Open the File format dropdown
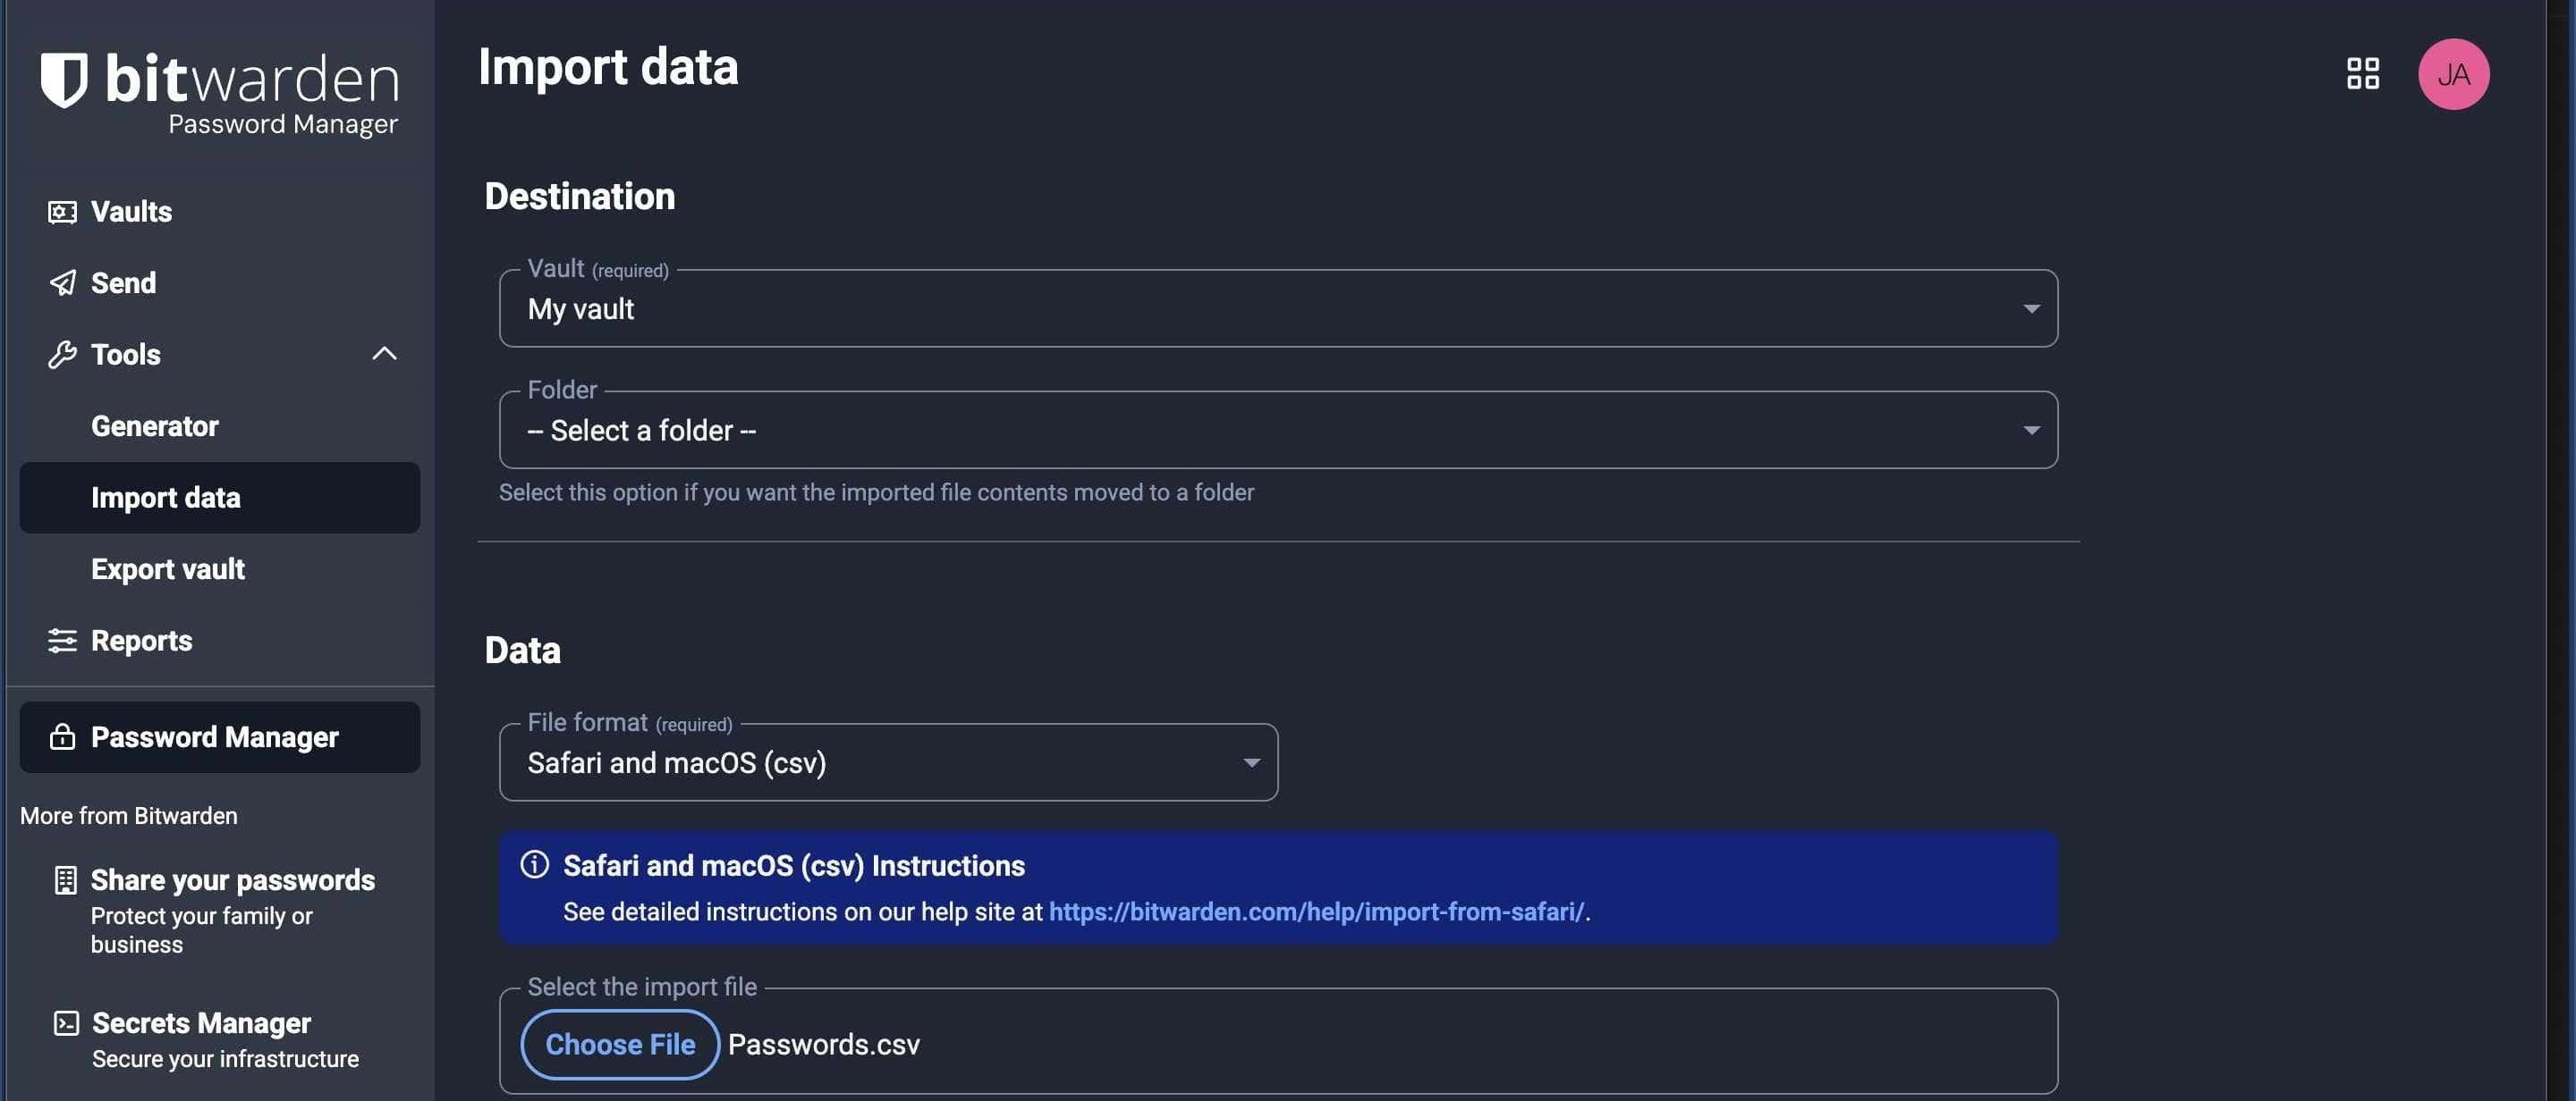This screenshot has width=2576, height=1101. click(887, 763)
